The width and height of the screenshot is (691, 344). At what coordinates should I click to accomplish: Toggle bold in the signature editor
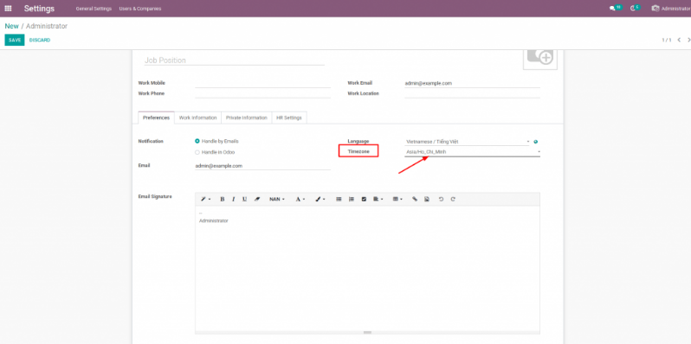point(222,200)
